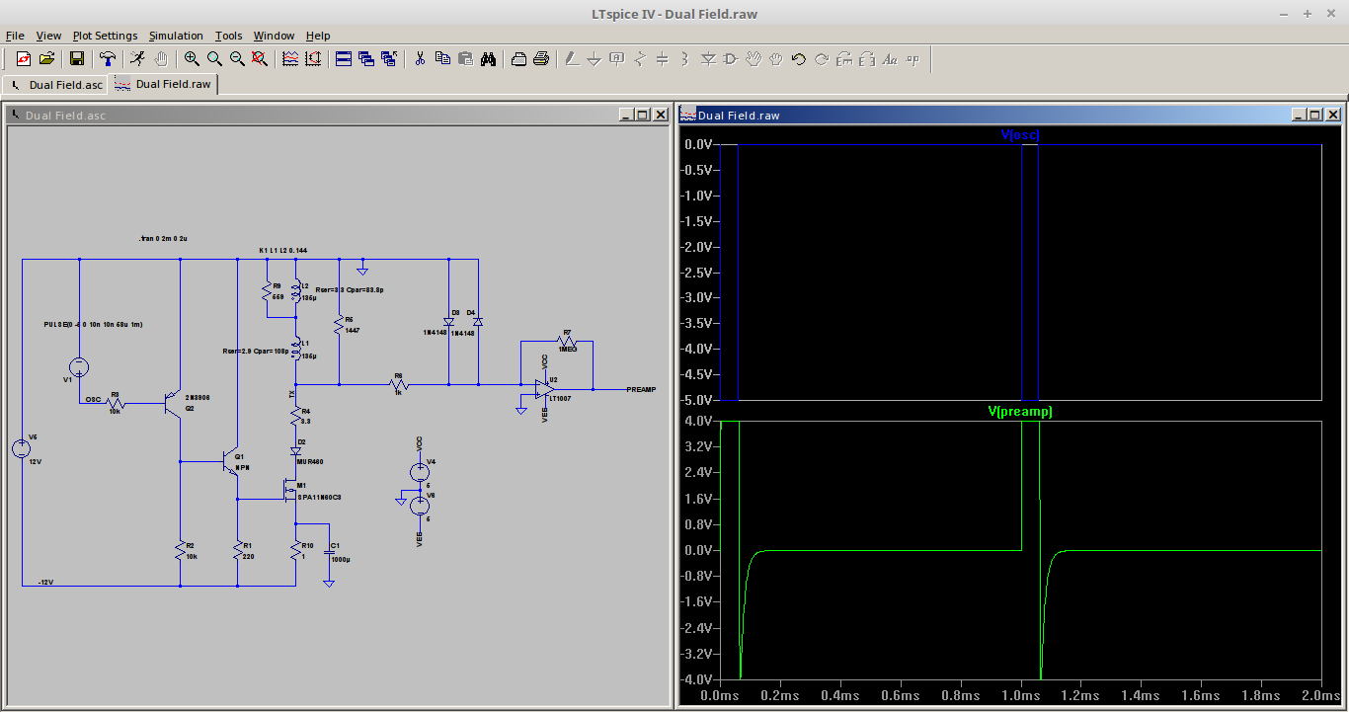Viewport: 1349px width, 712px height.
Task: Click the Undo arrow icon
Action: (799, 59)
